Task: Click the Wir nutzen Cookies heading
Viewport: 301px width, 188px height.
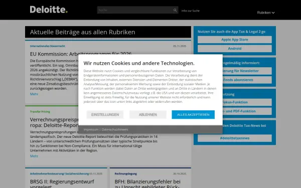Action: click(x=139, y=63)
